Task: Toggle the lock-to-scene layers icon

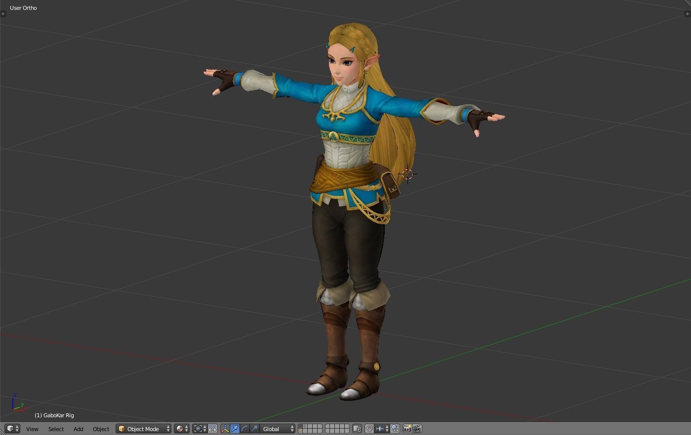Action: pos(358,428)
